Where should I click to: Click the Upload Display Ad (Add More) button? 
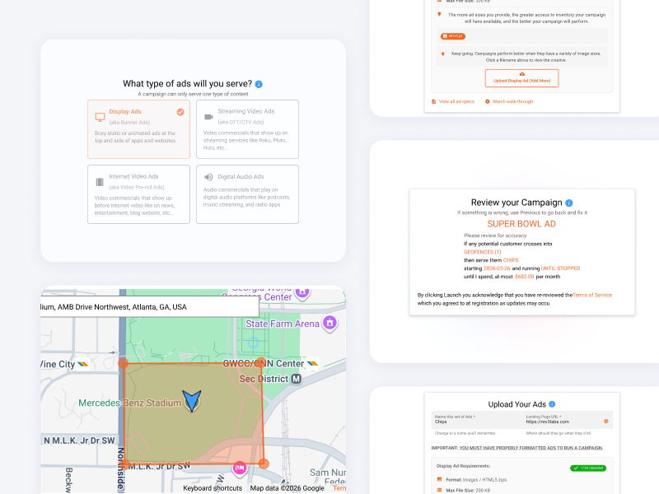point(521,78)
